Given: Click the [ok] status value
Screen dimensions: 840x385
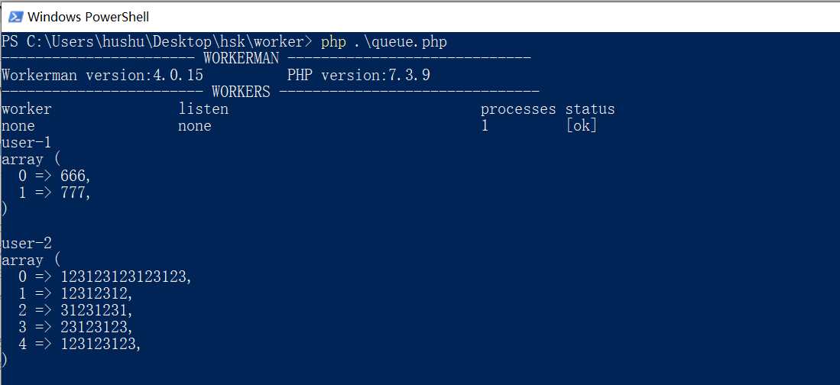Looking at the screenshot, I should tap(581, 126).
